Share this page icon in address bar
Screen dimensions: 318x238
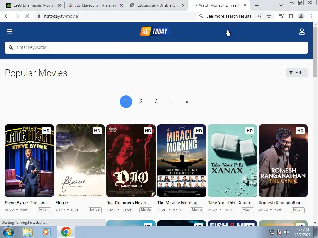point(259,16)
